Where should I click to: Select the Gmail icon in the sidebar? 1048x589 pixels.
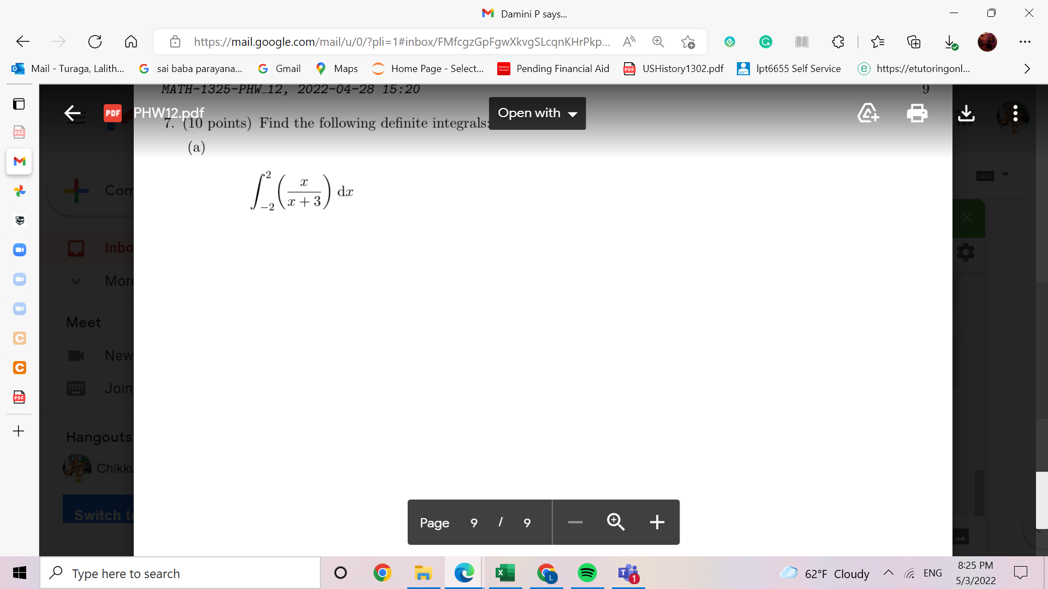point(19,161)
